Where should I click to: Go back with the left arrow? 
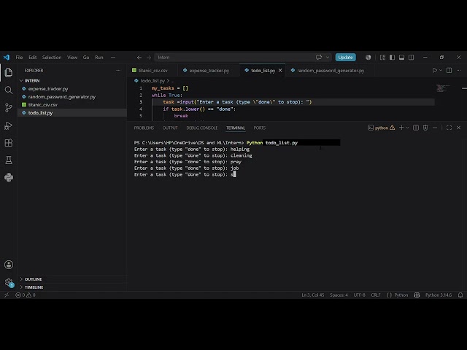139,57
